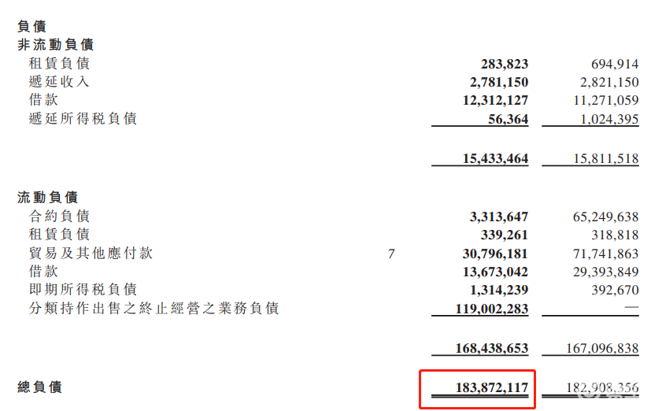
Task: Click the deferred income value 2,781,150
Action: [x=498, y=82]
